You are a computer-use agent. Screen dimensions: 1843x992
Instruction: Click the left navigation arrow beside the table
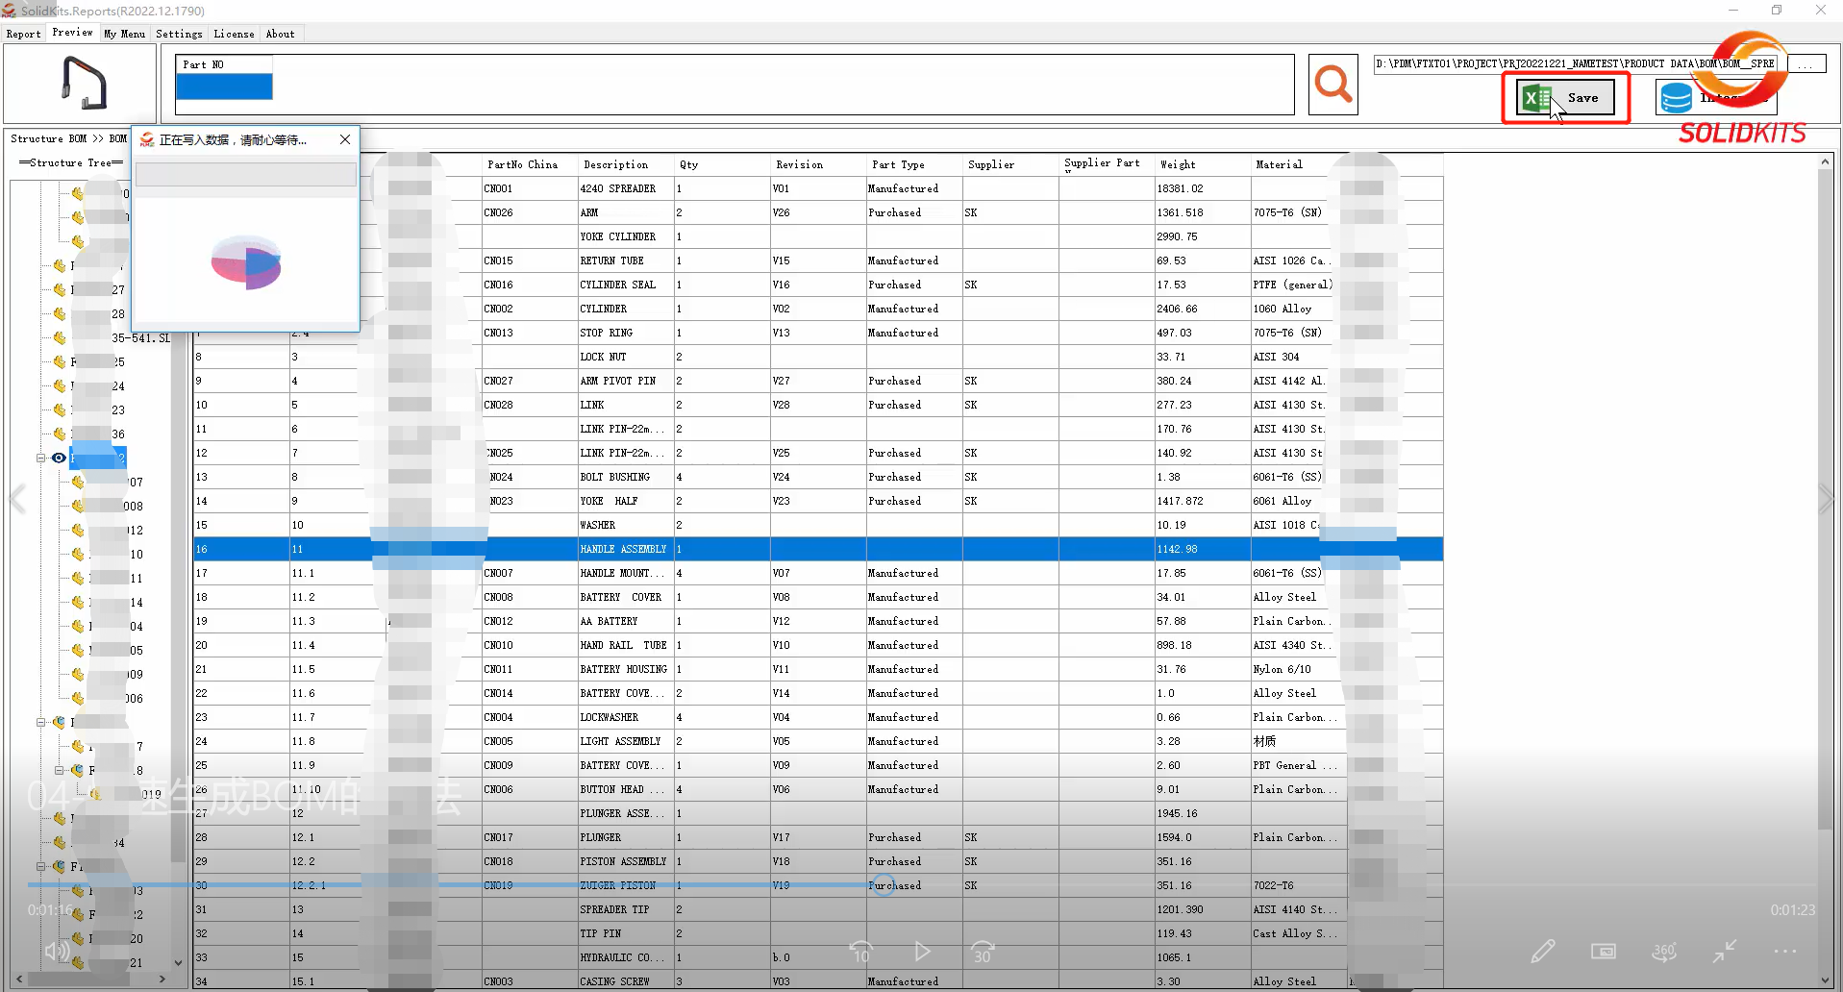(16, 498)
